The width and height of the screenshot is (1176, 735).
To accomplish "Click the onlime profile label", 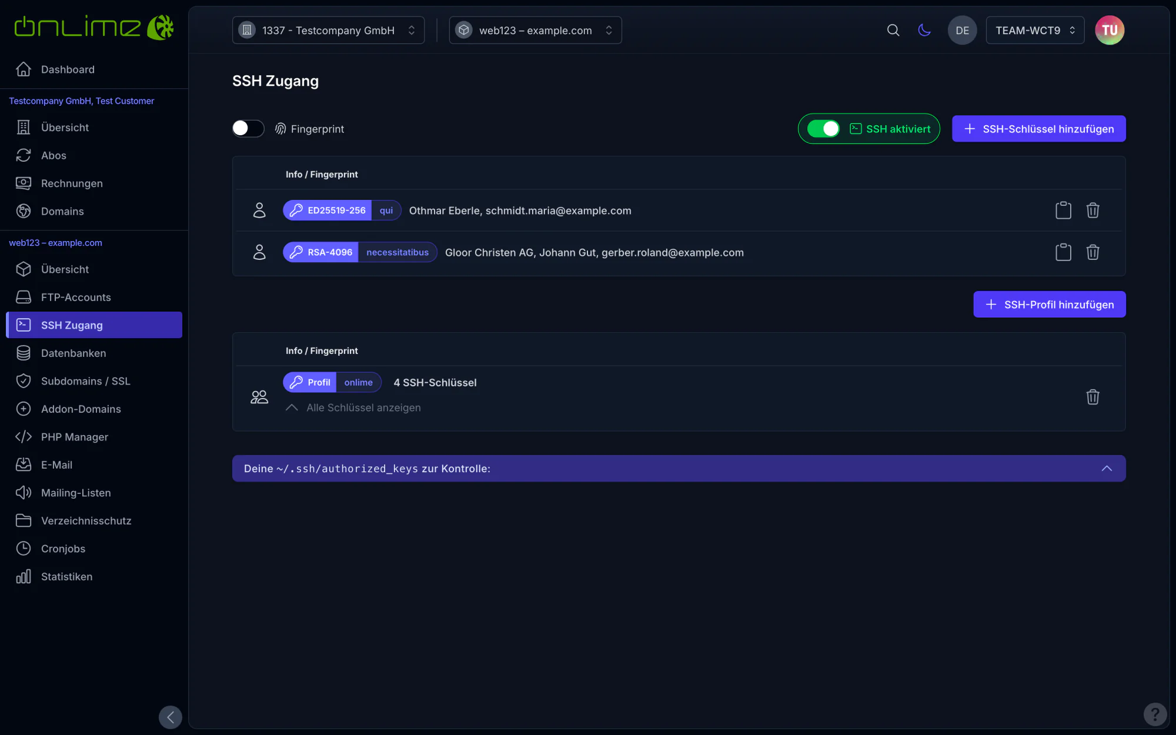I will [x=359, y=382].
